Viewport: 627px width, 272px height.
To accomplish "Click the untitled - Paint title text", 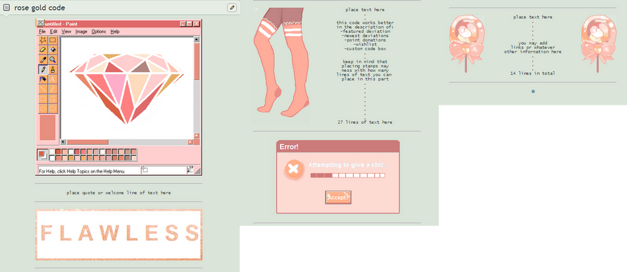I will [62, 24].
